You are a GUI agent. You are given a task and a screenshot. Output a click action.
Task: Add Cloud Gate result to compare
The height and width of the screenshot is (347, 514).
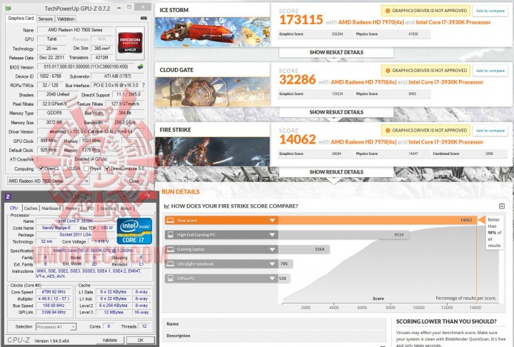tap(490, 71)
